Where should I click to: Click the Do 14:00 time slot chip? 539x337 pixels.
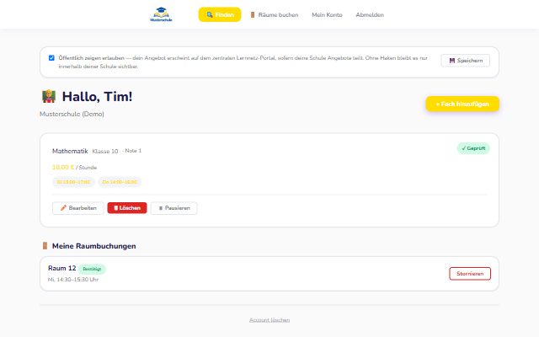pyautogui.click(x=120, y=182)
